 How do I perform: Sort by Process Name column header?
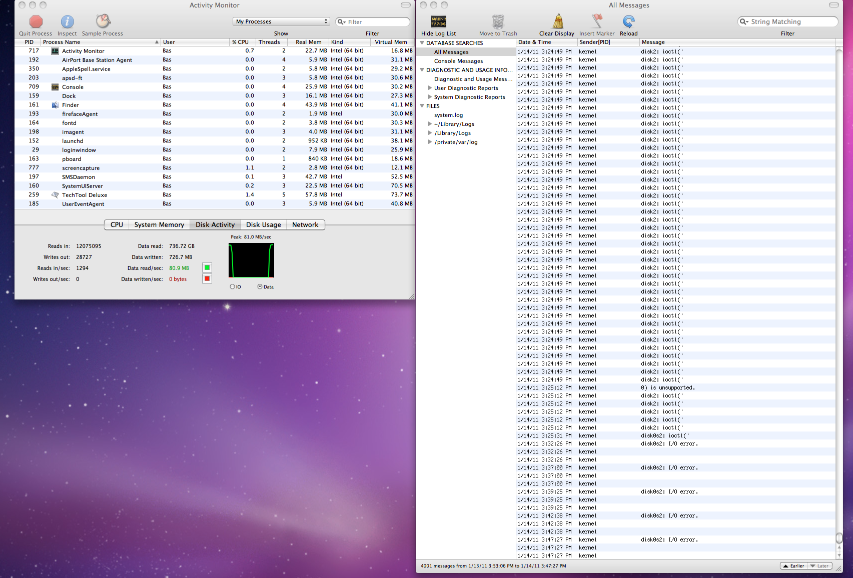[101, 42]
